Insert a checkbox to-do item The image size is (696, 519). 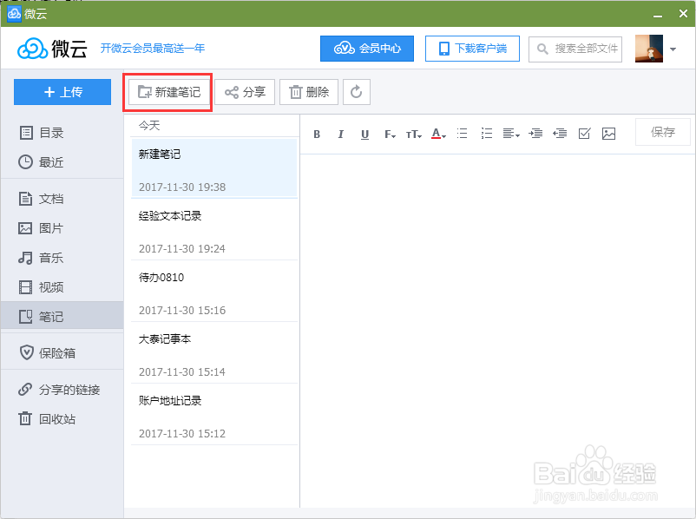pyautogui.click(x=585, y=134)
